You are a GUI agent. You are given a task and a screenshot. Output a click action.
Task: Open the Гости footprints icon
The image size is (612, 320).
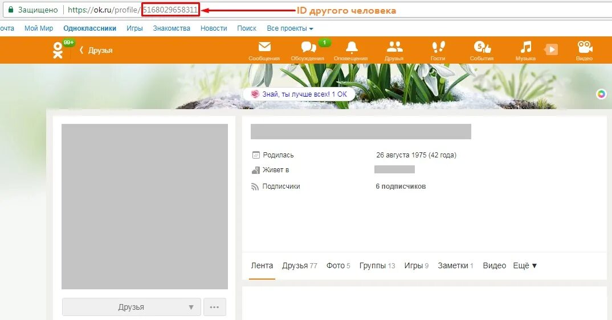(438, 47)
